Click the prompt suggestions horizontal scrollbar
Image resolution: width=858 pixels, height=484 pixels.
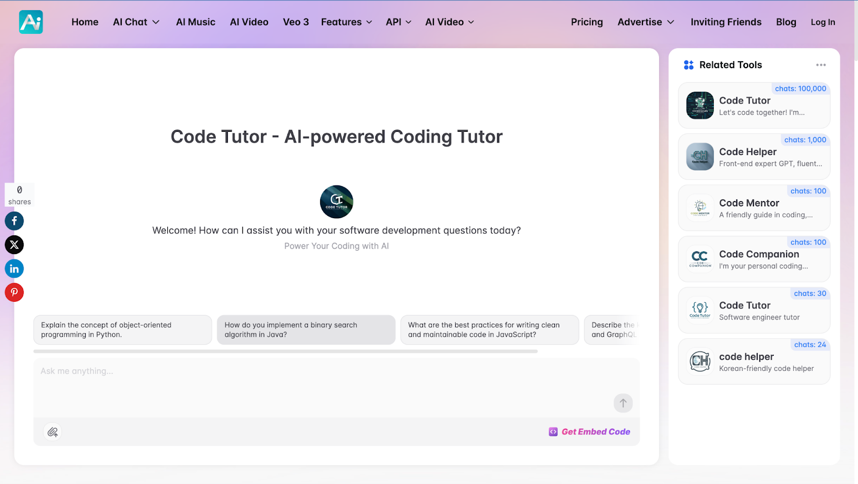pos(285,352)
